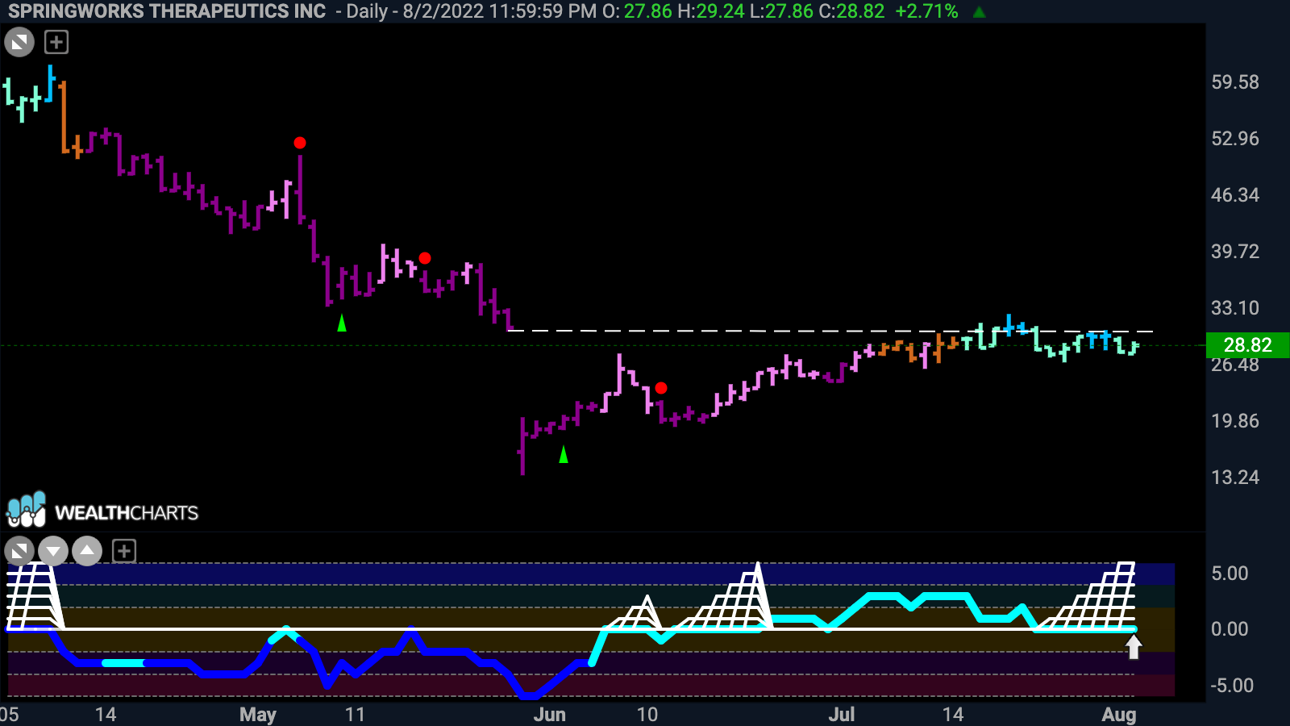Click the 46.34 price axis label
Screen dimensions: 1290x726
click(x=1235, y=195)
